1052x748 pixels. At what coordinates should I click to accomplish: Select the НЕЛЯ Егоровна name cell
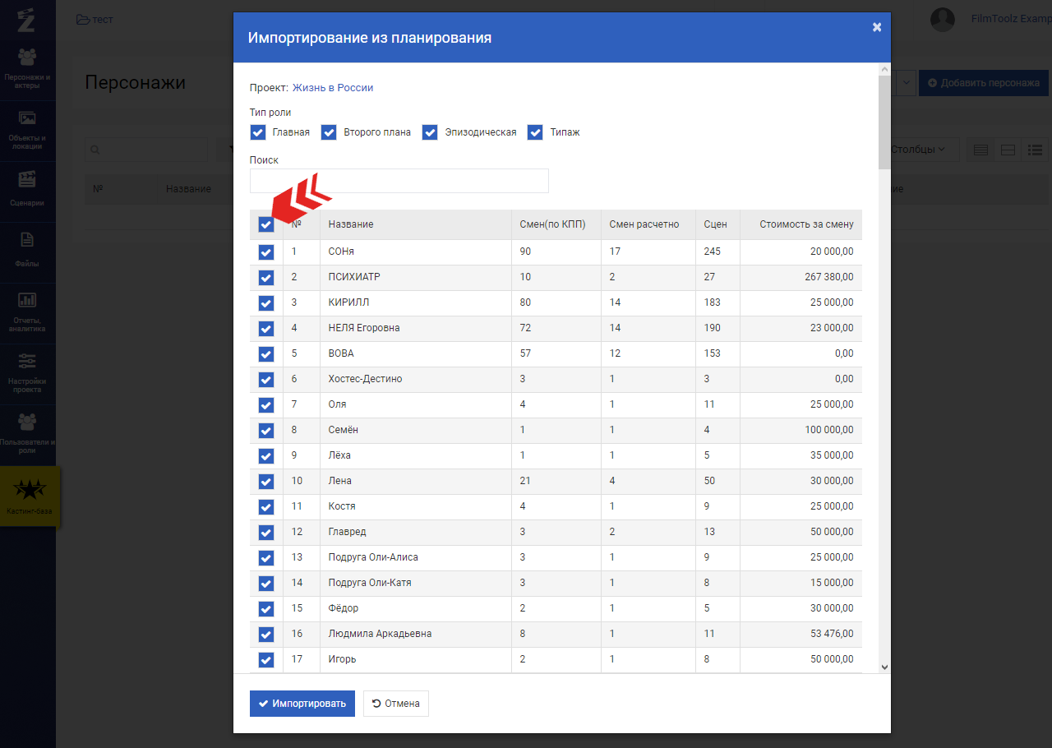pos(416,328)
